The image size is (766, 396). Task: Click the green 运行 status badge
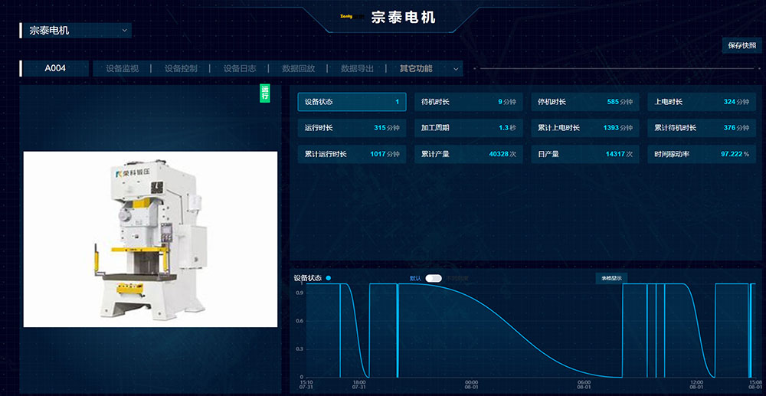click(265, 93)
